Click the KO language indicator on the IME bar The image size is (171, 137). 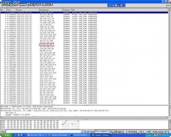(110, 5)
